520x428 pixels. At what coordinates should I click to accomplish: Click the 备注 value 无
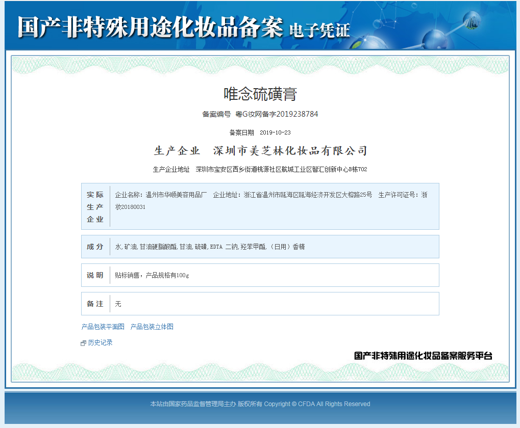[118, 304]
